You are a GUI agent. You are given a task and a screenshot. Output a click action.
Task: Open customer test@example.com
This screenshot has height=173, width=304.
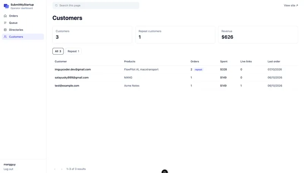(x=67, y=86)
